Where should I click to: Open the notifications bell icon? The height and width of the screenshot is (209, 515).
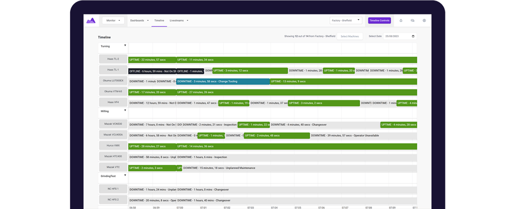(x=401, y=21)
